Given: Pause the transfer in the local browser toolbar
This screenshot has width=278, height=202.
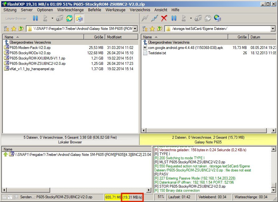Looking at the screenshot, I should pyautogui.click(x=35, y=18).
